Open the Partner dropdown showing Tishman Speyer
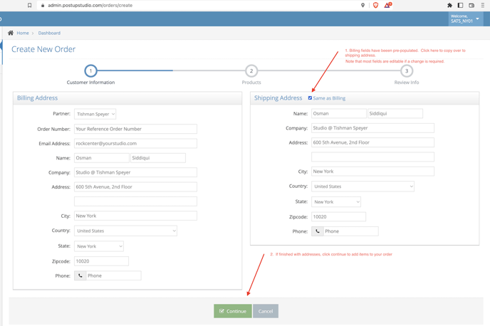The height and width of the screenshot is (326, 490). pos(95,114)
